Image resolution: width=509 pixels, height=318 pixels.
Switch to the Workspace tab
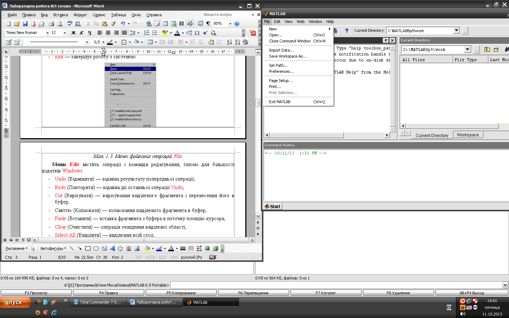(x=467, y=135)
